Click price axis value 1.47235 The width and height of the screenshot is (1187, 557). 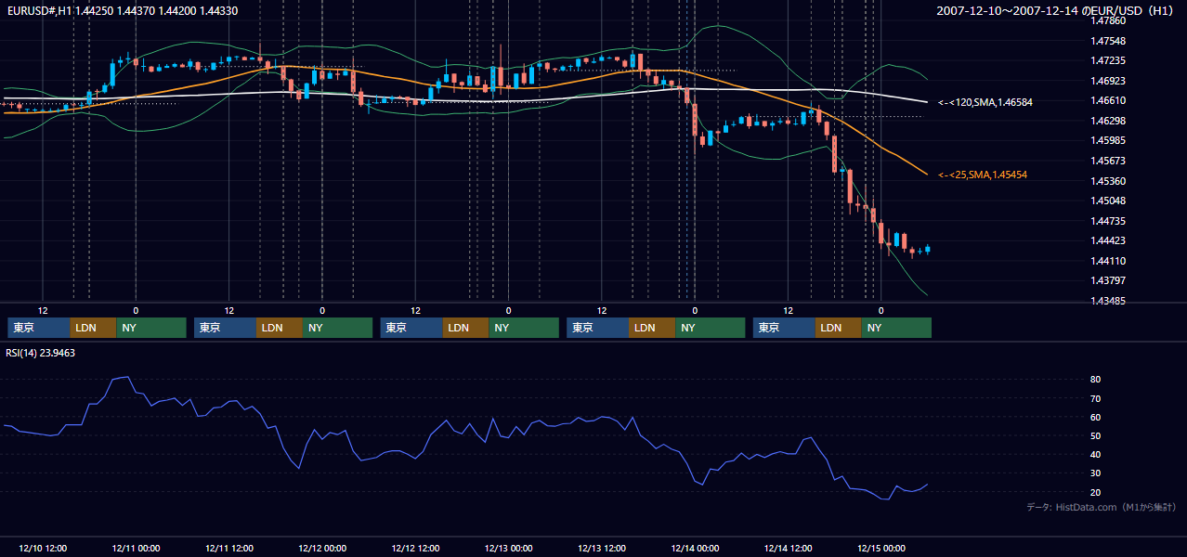[x=1108, y=60]
